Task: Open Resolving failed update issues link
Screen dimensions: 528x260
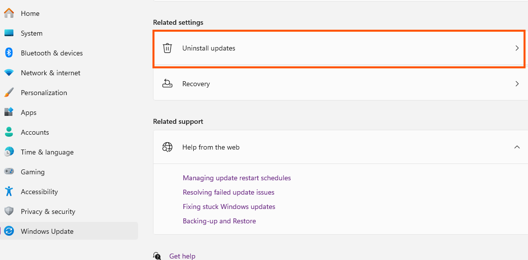Action: [x=228, y=192]
